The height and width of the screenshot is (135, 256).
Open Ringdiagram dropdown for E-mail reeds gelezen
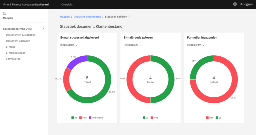(132, 45)
